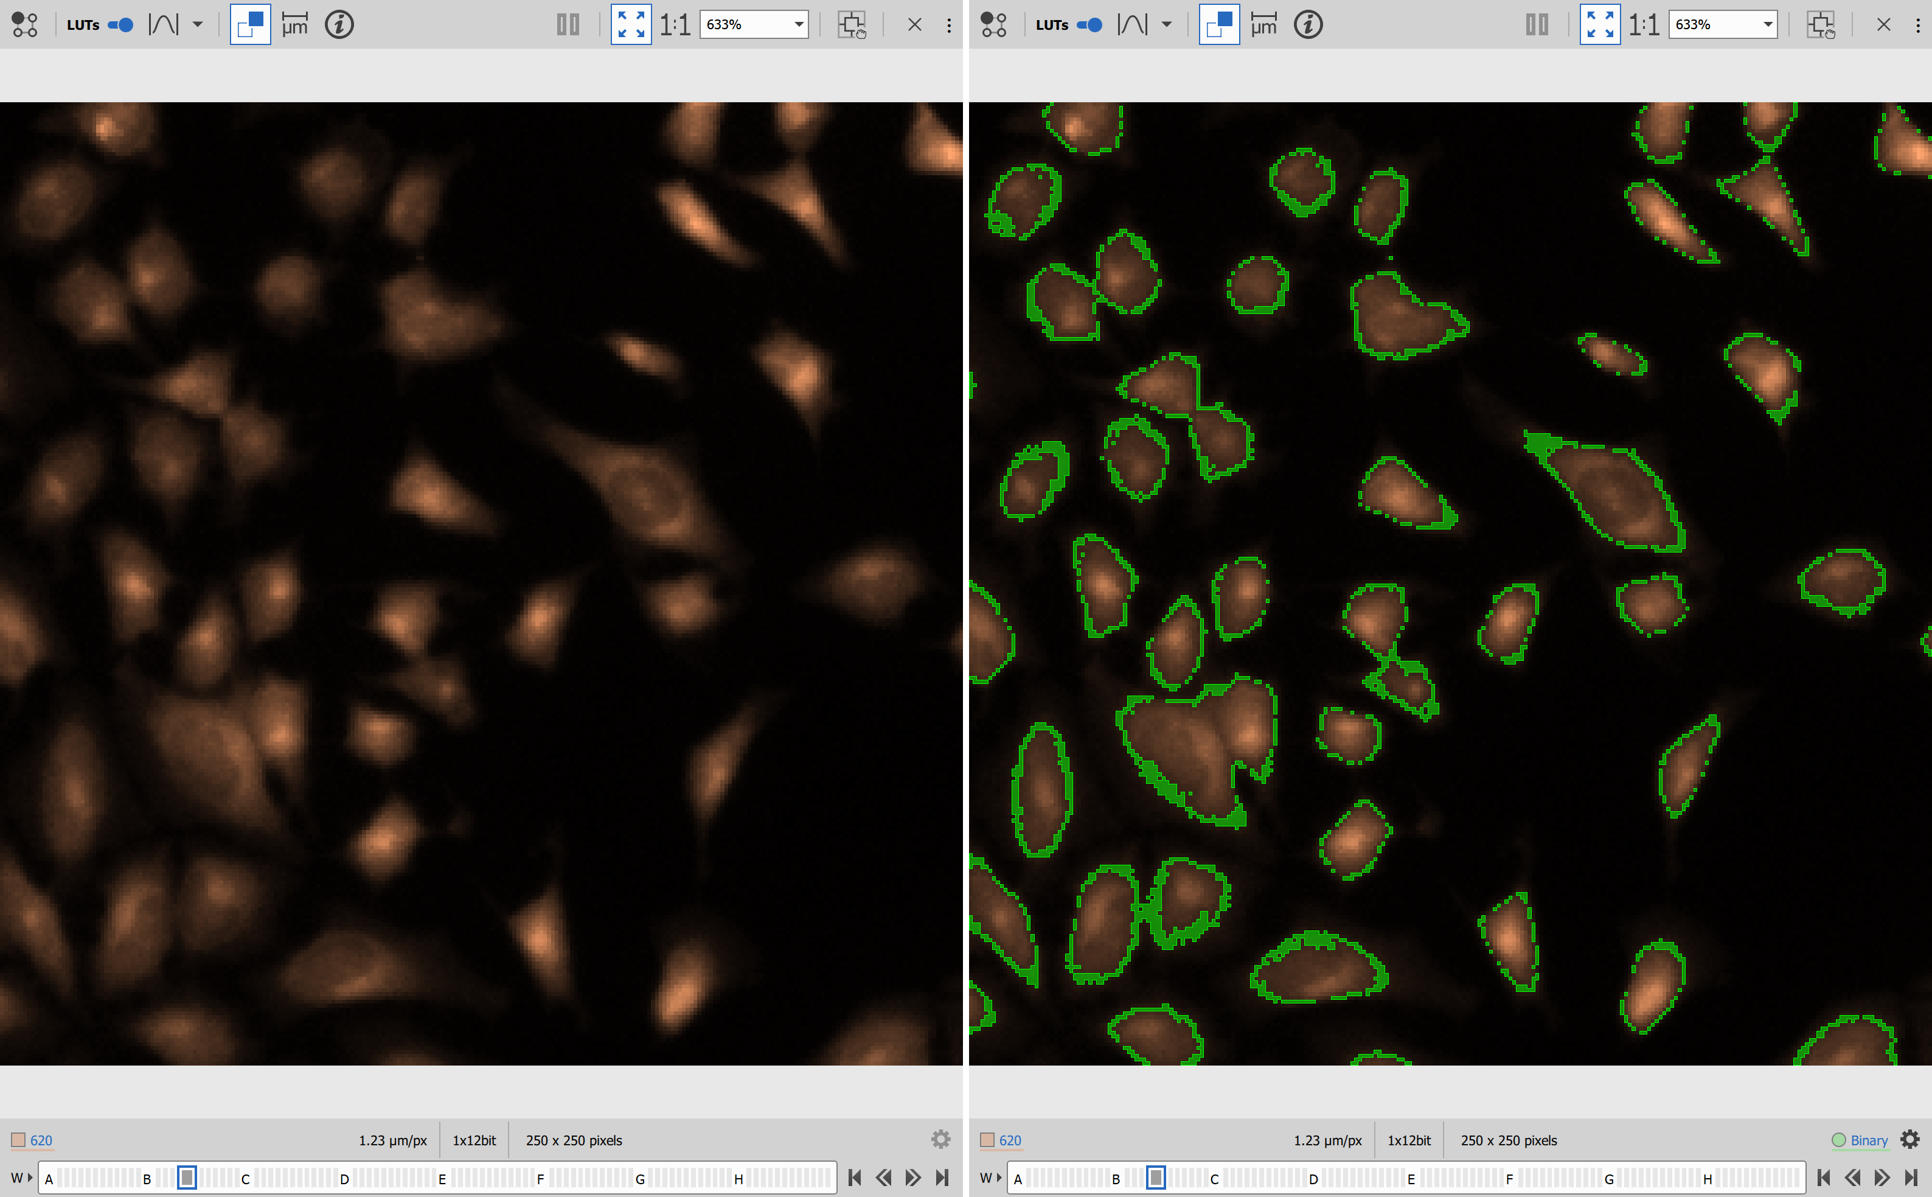Click the 620 channel link in left pane
The image size is (1932, 1197).
(x=41, y=1140)
